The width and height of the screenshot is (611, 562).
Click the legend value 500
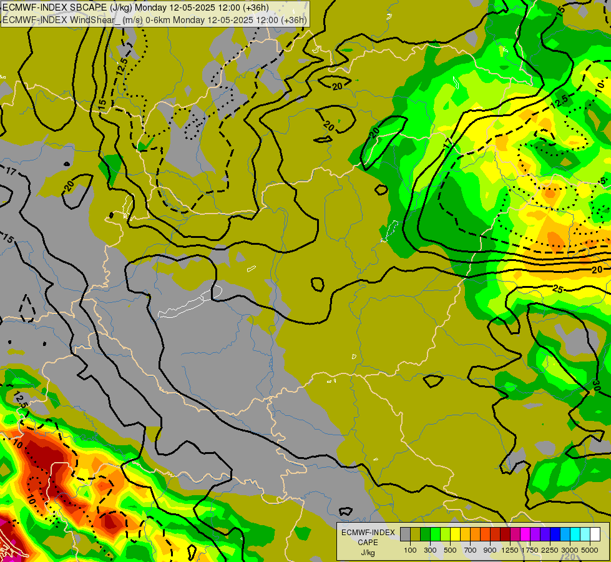450,550
